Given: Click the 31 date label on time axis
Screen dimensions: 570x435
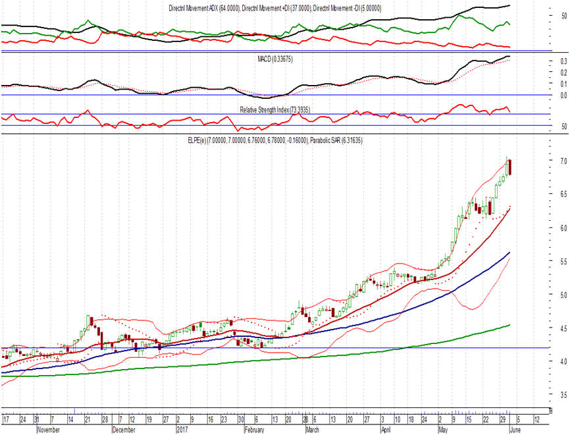Looking at the screenshot, I should (x=37, y=420).
